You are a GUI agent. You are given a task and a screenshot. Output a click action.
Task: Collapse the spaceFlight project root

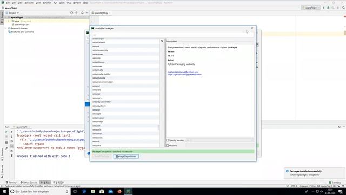(5, 17)
